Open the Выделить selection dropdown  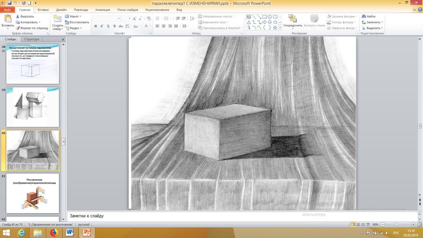[372, 28]
